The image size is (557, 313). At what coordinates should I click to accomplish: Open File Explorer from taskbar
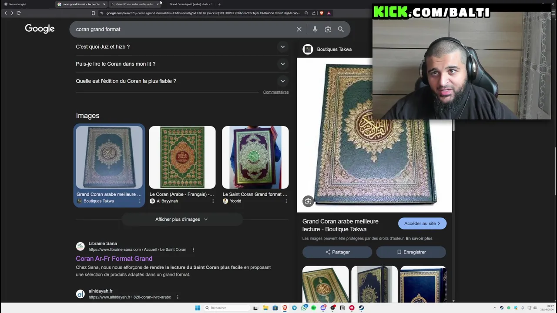(x=265, y=308)
